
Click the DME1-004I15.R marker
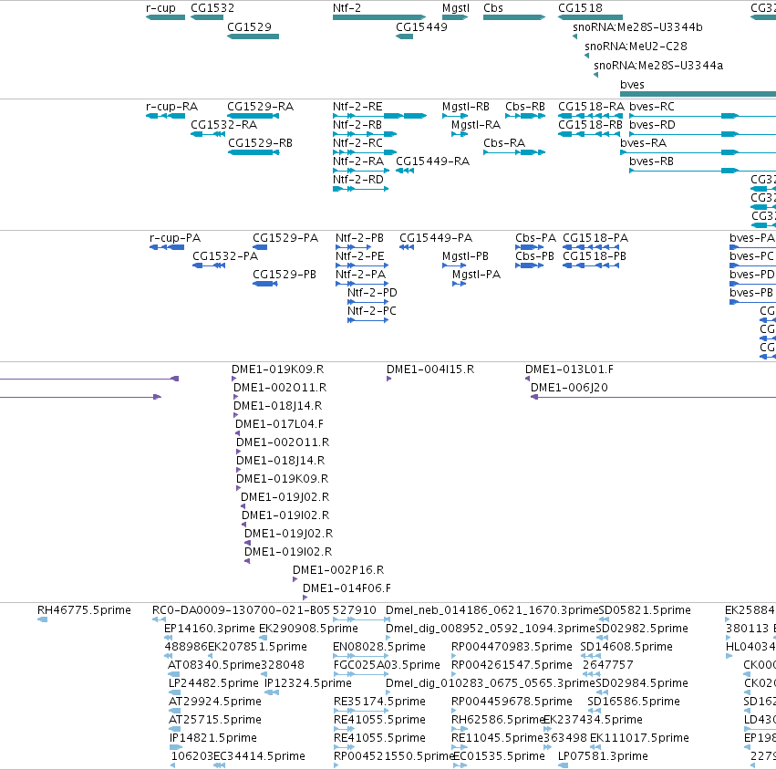389,379
